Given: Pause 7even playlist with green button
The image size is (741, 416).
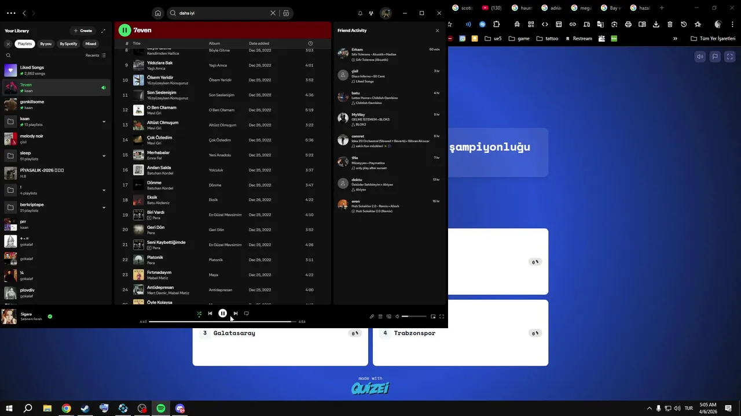Looking at the screenshot, I should click(124, 30).
